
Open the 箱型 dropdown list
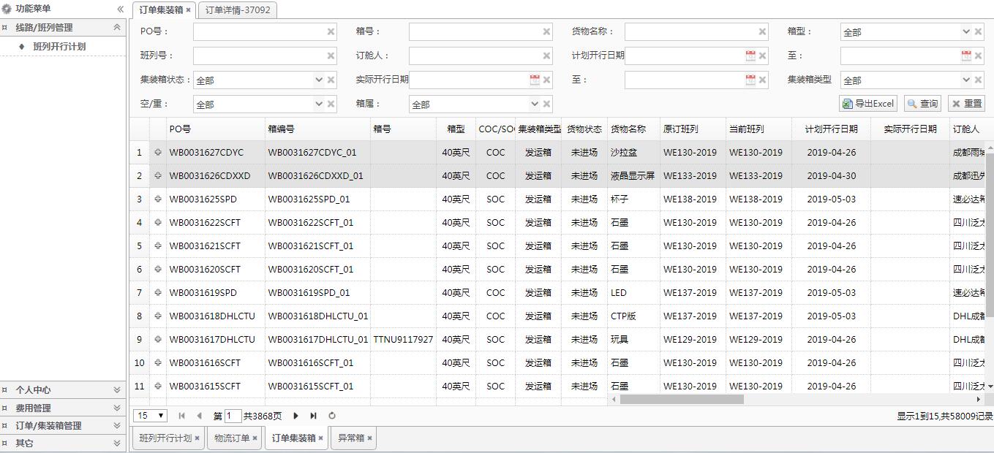coord(965,31)
